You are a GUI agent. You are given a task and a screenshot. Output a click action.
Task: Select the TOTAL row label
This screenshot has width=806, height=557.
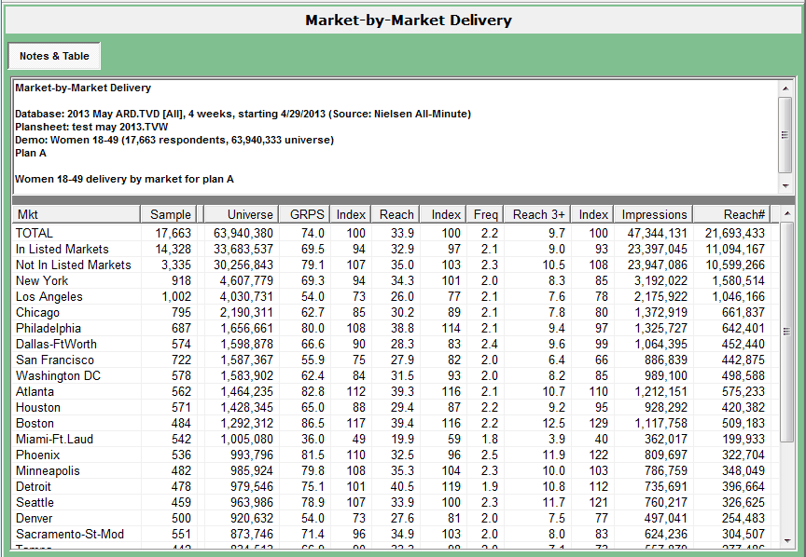pyautogui.click(x=35, y=233)
